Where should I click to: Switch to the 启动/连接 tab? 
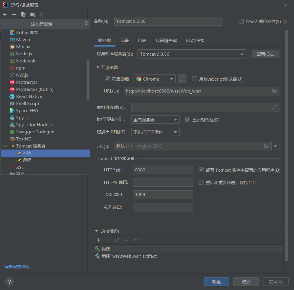coord(195,40)
